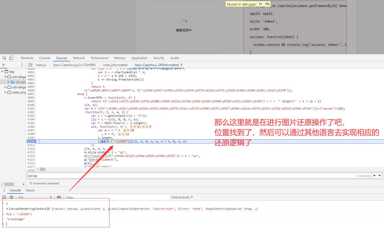384x245 pixels.
Task: Collapse the top frame tree node
Action: 2,71
